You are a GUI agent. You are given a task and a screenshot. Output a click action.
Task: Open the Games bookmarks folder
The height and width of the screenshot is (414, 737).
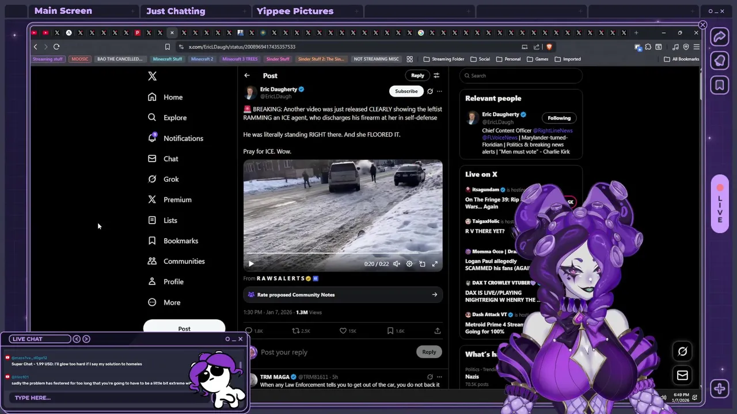tap(537, 59)
